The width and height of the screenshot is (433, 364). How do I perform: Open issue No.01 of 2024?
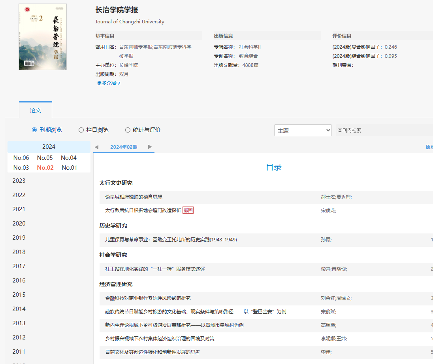coord(70,168)
